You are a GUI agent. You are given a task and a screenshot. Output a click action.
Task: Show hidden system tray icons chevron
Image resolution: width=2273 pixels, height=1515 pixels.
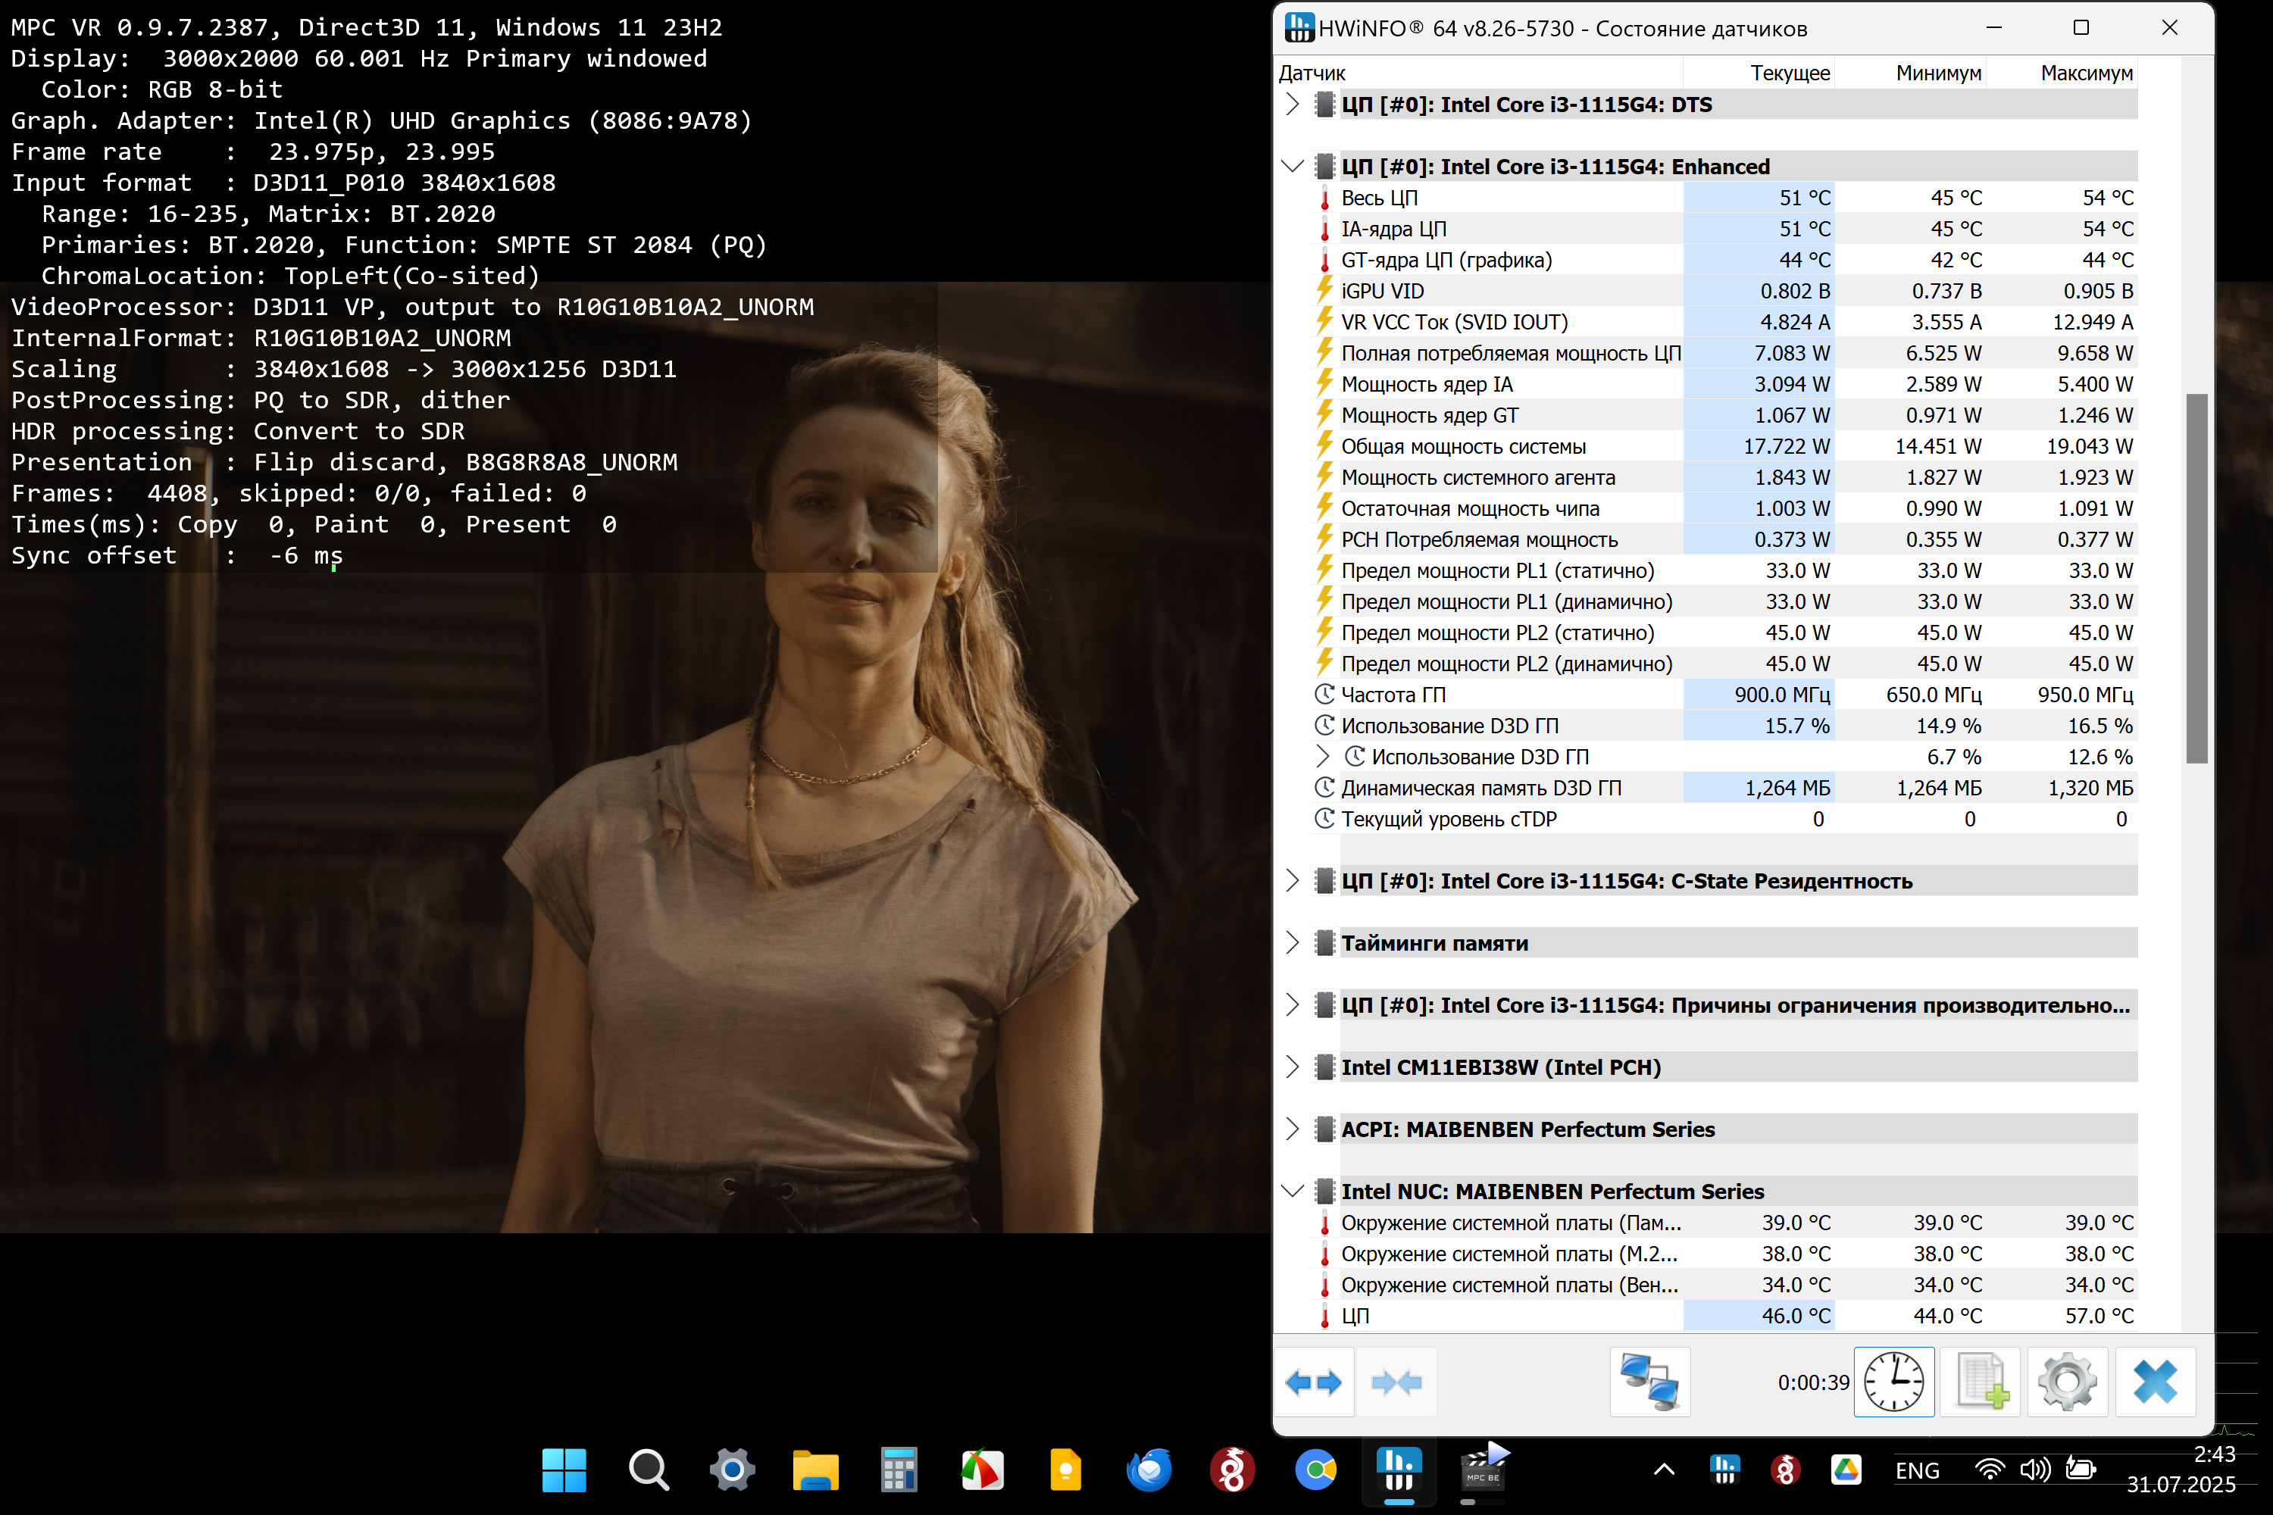1663,1470
